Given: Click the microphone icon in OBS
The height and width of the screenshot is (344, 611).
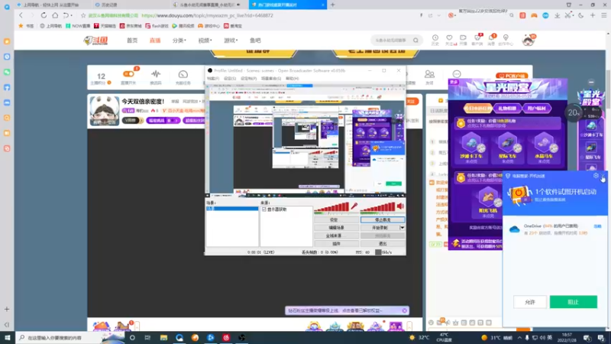Looking at the screenshot, I should 354,206.
